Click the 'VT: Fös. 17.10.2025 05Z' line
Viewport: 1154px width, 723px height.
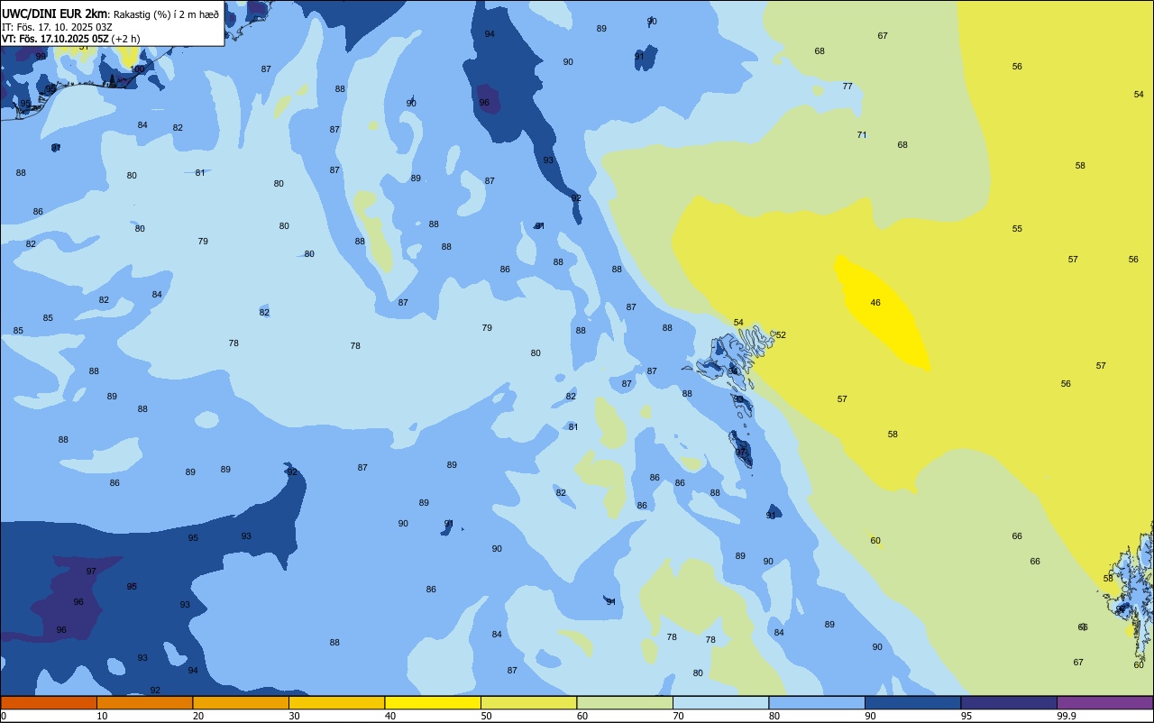(55, 39)
